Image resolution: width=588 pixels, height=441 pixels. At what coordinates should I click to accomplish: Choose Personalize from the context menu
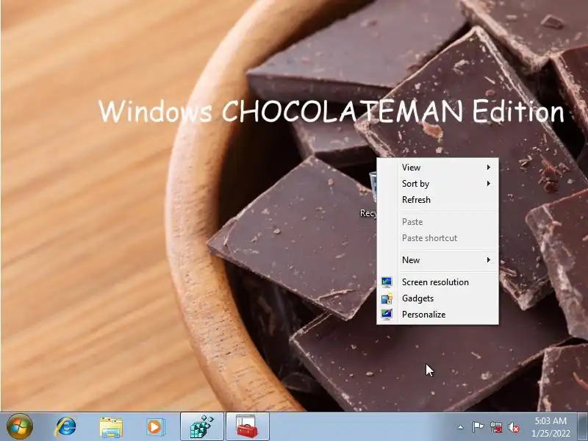click(437, 315)
